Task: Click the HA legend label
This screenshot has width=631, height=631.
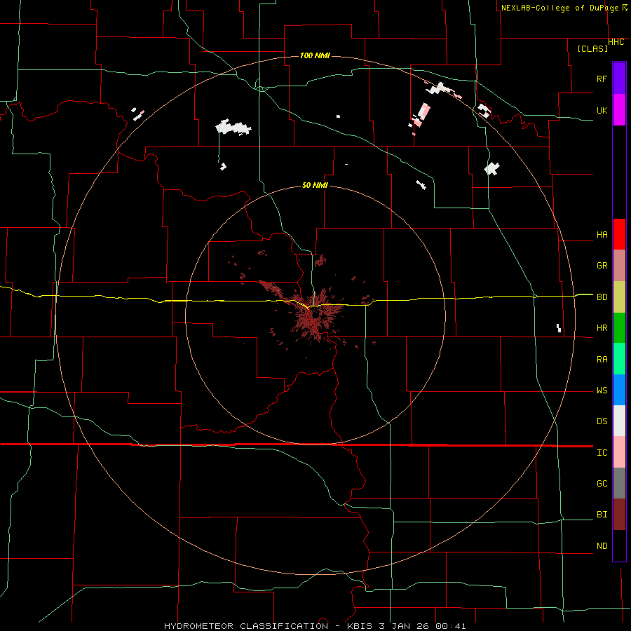Action: coord(602,235)
